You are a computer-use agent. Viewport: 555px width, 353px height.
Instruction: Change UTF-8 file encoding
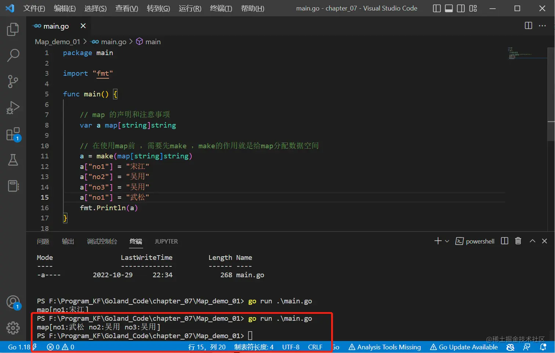[291, 347]
